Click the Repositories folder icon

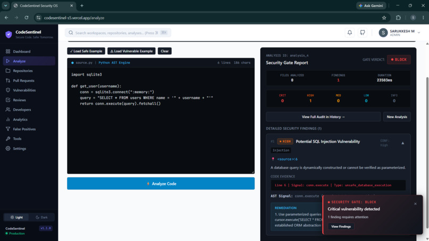8,71
